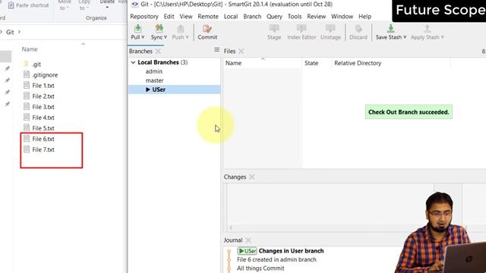Expand the chevron after Git breadcrumb
Image resolution: width=486 pixels, height=273 pixels.
pyautogui.click(x=19, y=32)
